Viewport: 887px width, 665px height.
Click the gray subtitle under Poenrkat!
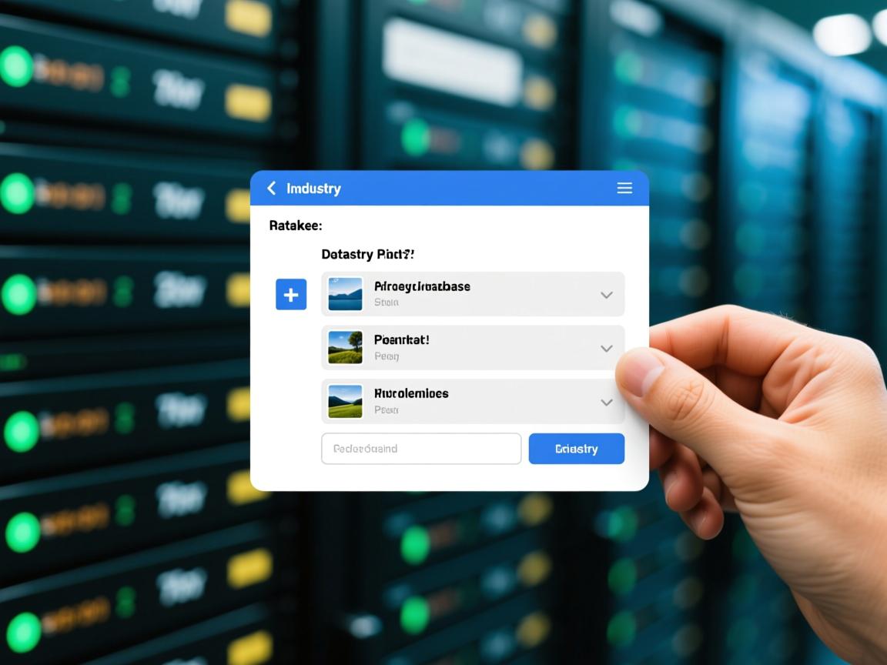pos(386,356)
